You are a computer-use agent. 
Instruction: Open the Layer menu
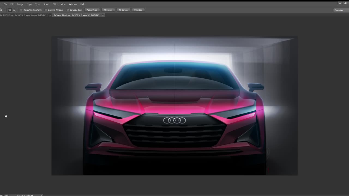[x=29, y=4]
